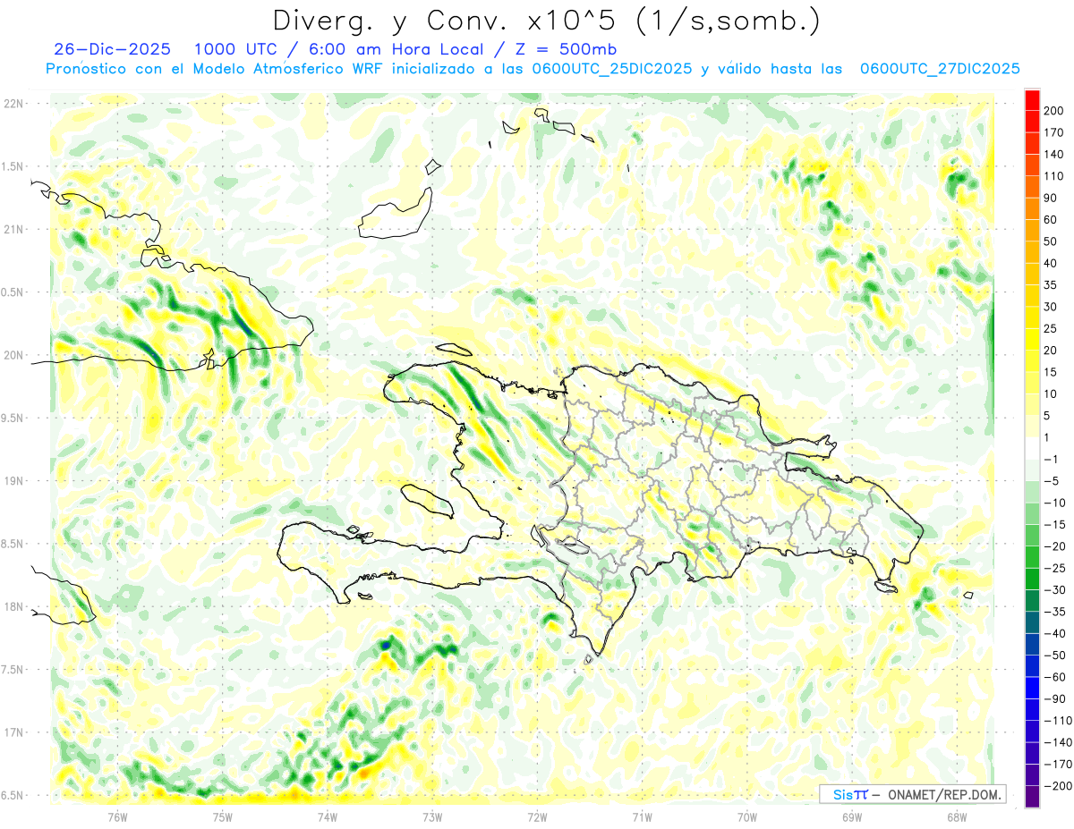Screen dimensions: 1074x829
Task: Click the initialization text '0600UTC_25DIC2025'
Action: point(611,69)
